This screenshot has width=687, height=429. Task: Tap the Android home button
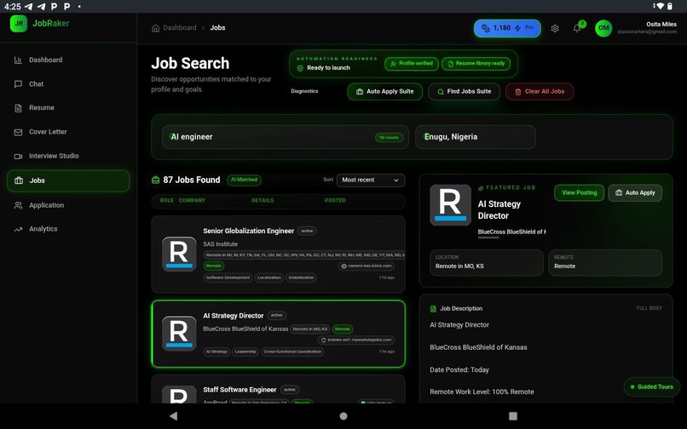pyautogui.click(x=343, y=416)
